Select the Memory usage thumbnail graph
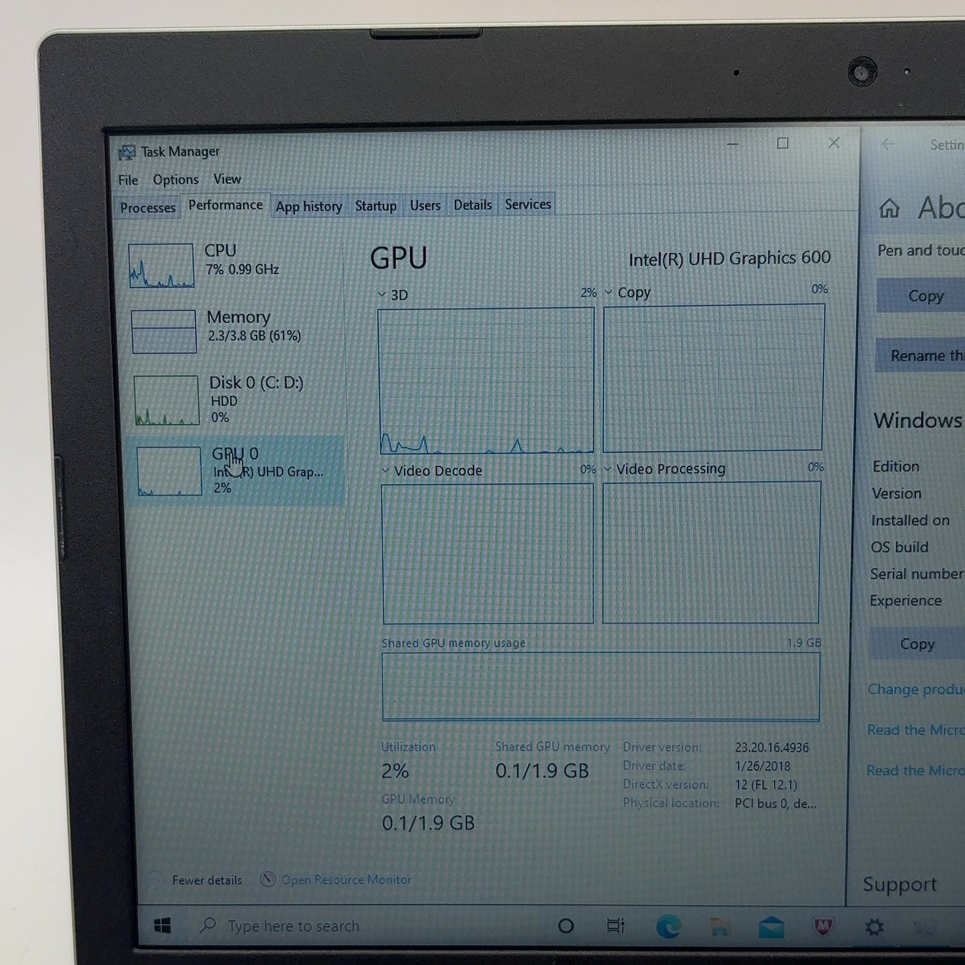The width and height of the screenshot is (965, 965). tap(164, 331)
